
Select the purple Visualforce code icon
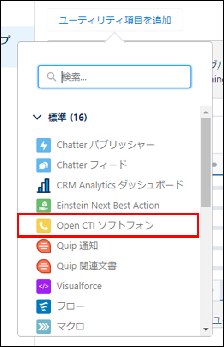(x=44, y=286)
